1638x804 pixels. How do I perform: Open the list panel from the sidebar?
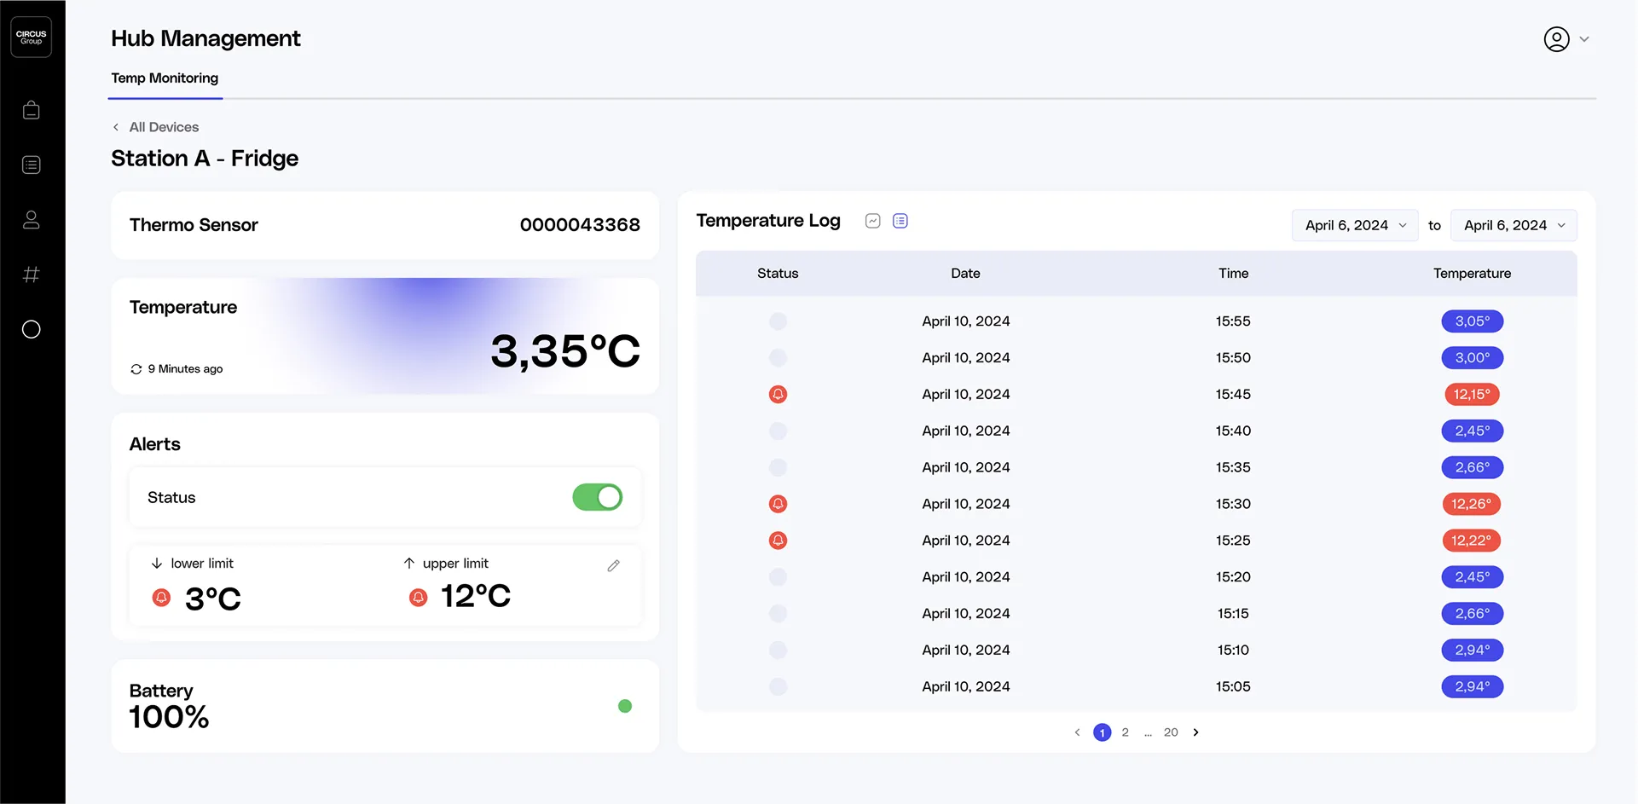(x=32, y=165)
